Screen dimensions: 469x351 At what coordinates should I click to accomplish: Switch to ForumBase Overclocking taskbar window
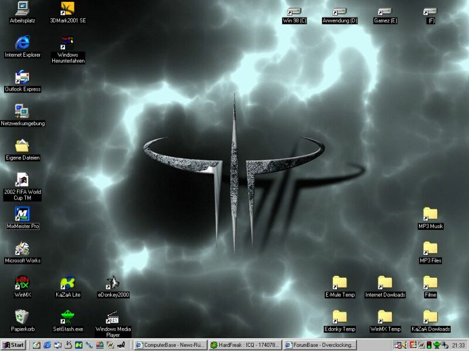[320, 345]
